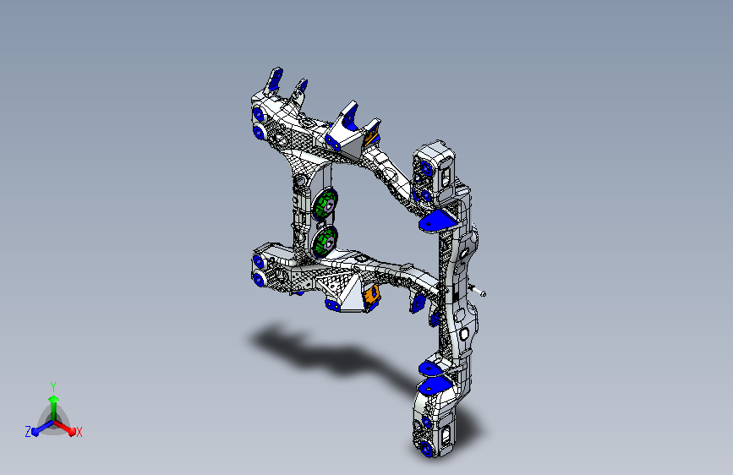The image size is (733, 475).
Task: Click the blue Z axis arrow on the triad
Action: tap(35, 431)
